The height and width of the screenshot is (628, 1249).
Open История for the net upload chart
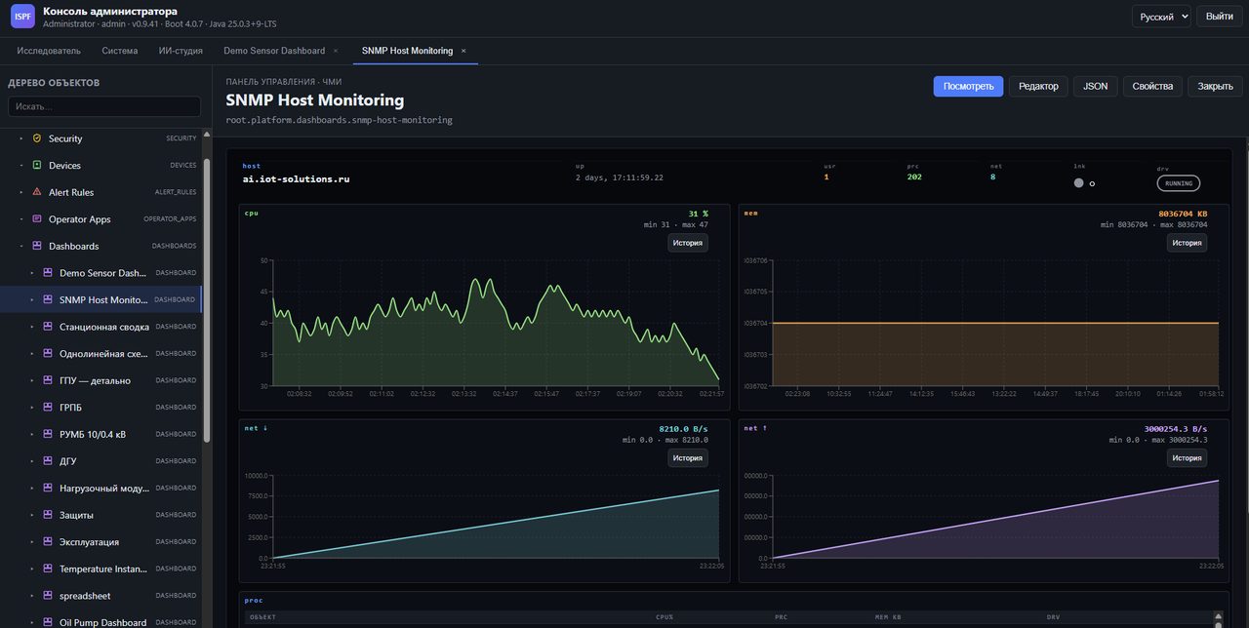coord(1187,457)
